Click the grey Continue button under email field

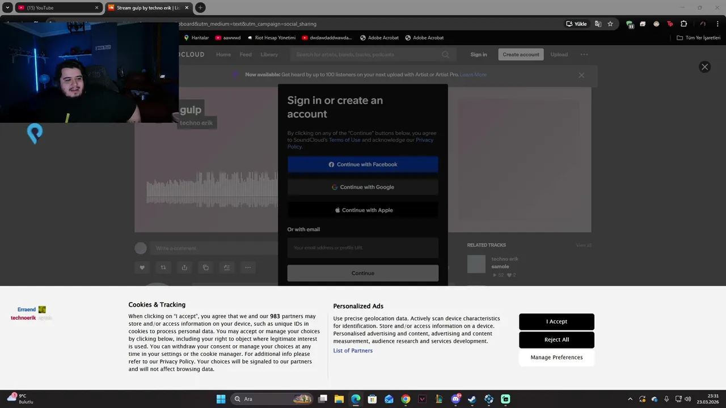363,273
